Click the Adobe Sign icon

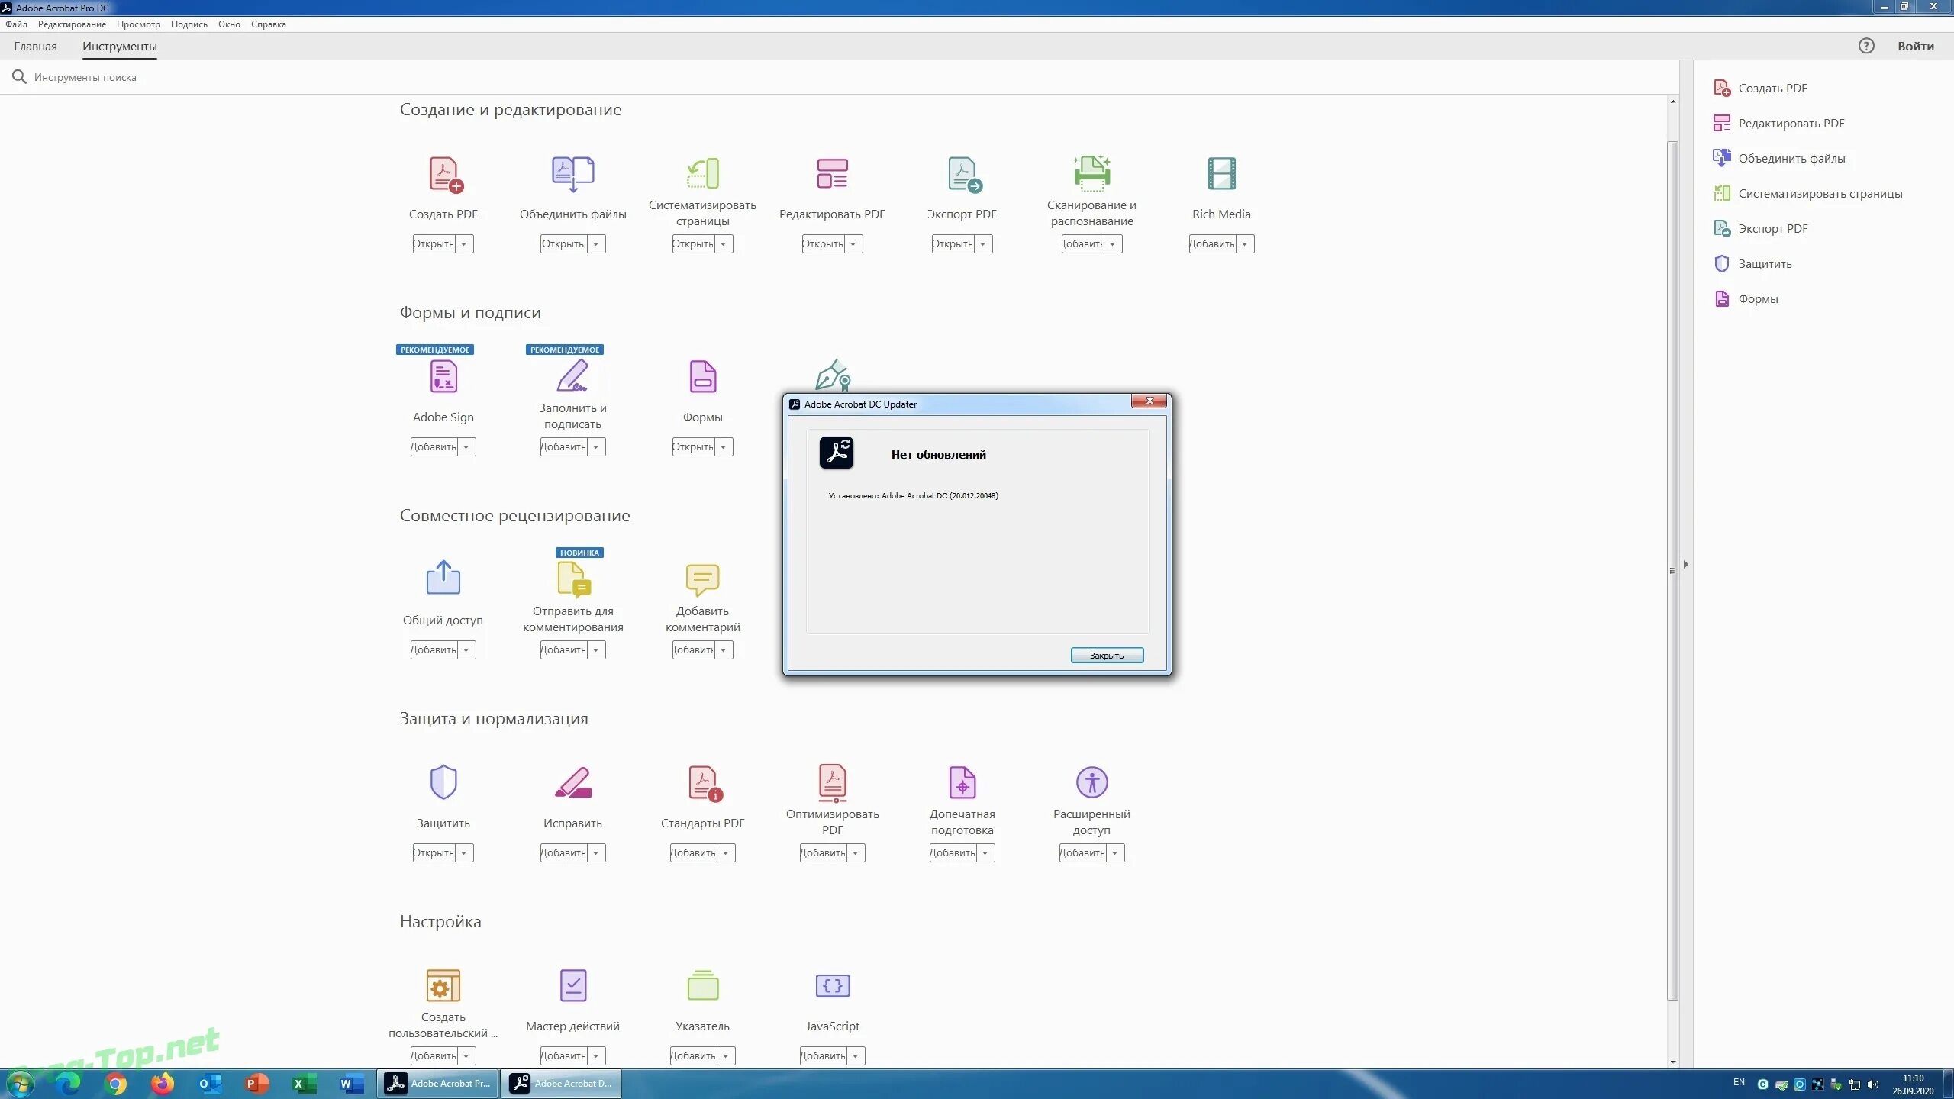[x=443, y=377]
